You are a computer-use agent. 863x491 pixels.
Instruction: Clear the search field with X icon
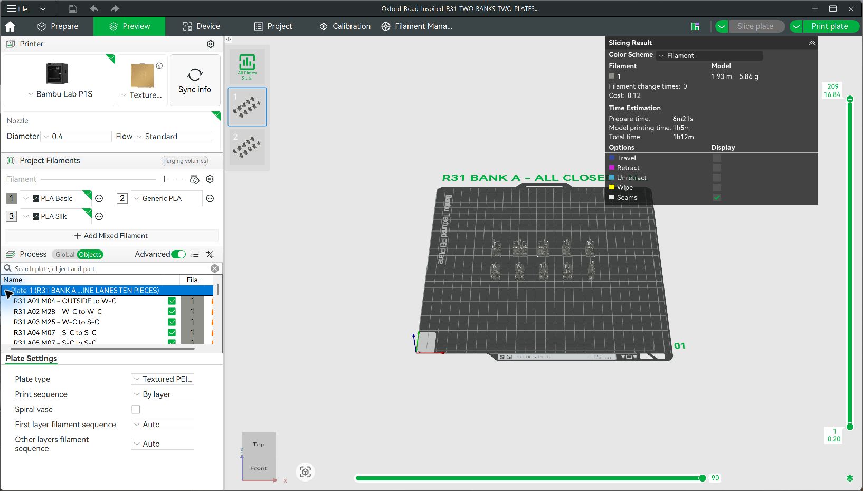[215, 268]
